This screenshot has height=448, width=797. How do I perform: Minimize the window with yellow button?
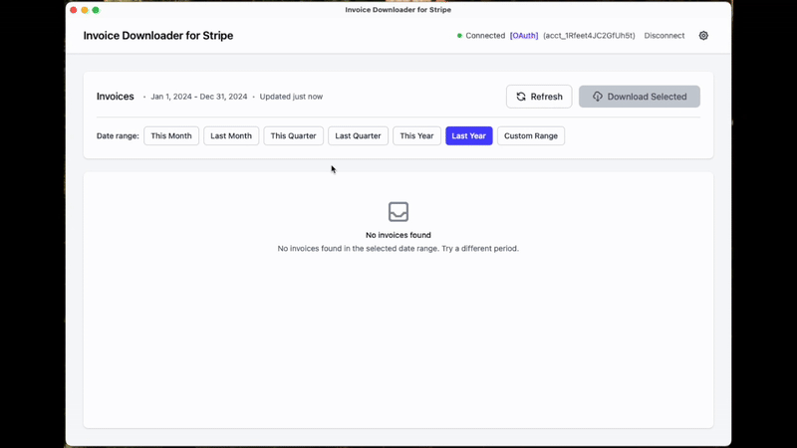point(85,10)
